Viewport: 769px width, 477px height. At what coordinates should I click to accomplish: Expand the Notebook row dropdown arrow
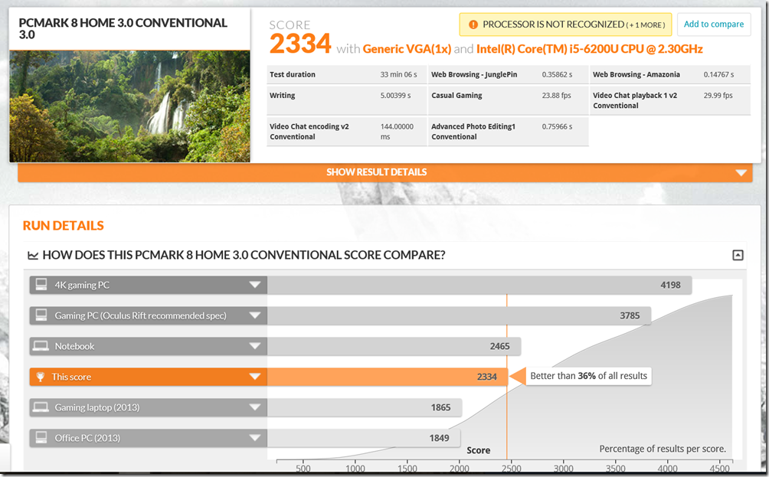tap(254, 346)
